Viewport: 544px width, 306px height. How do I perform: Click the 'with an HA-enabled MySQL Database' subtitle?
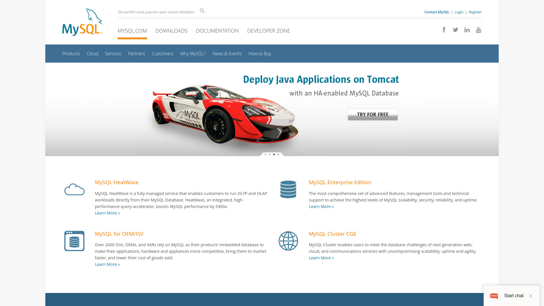(x=344, y=93)
